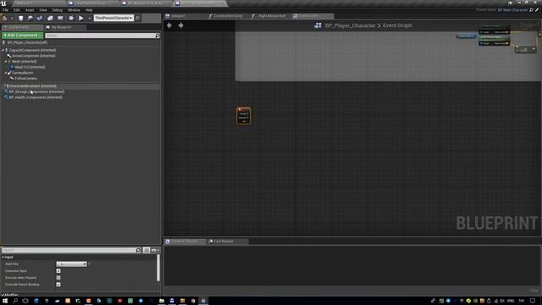Open the Help menu

click(x=89, y=10)
